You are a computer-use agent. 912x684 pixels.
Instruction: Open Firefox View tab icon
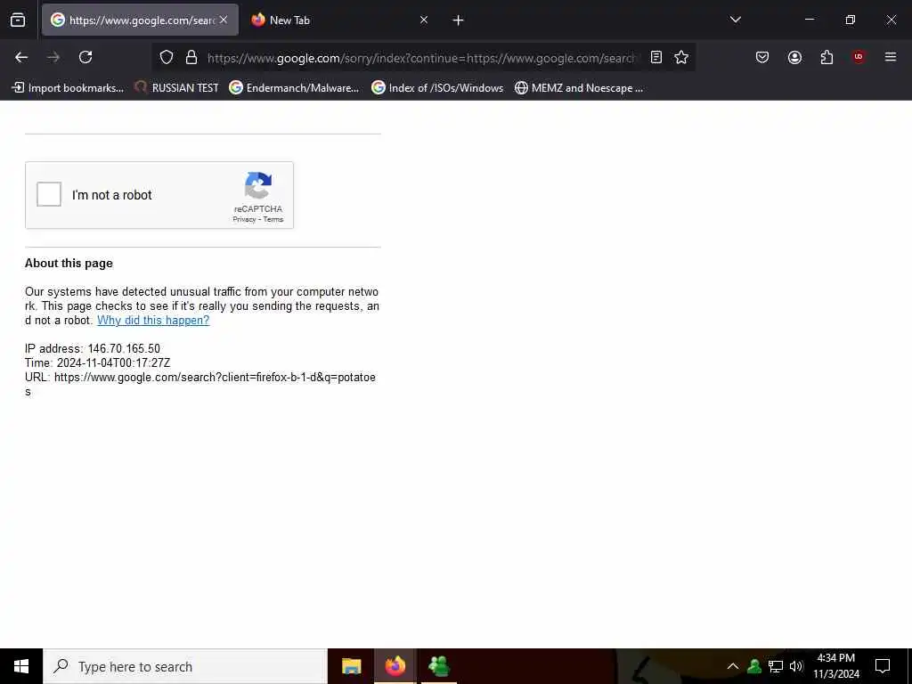pos(18,20)
